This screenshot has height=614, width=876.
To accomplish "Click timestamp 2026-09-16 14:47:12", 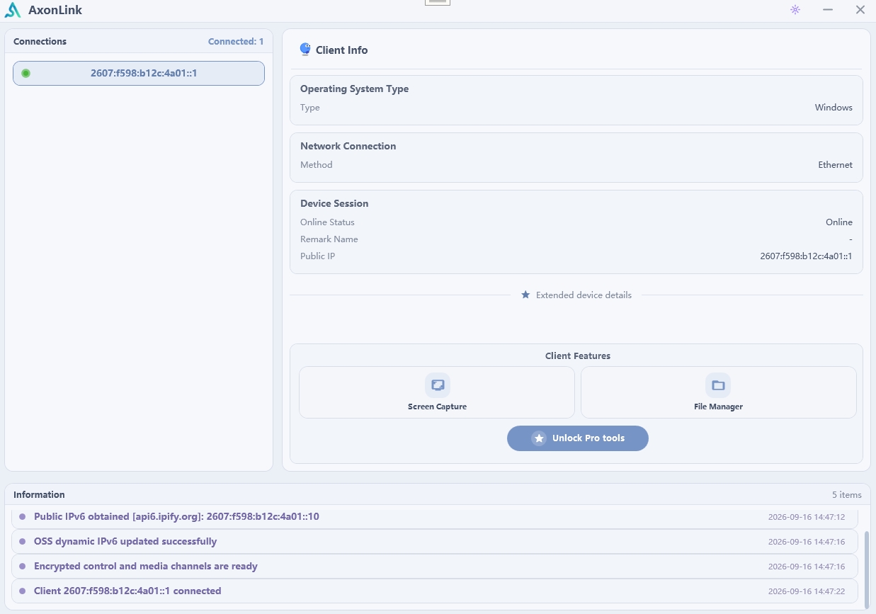I will tap(807, 517).
